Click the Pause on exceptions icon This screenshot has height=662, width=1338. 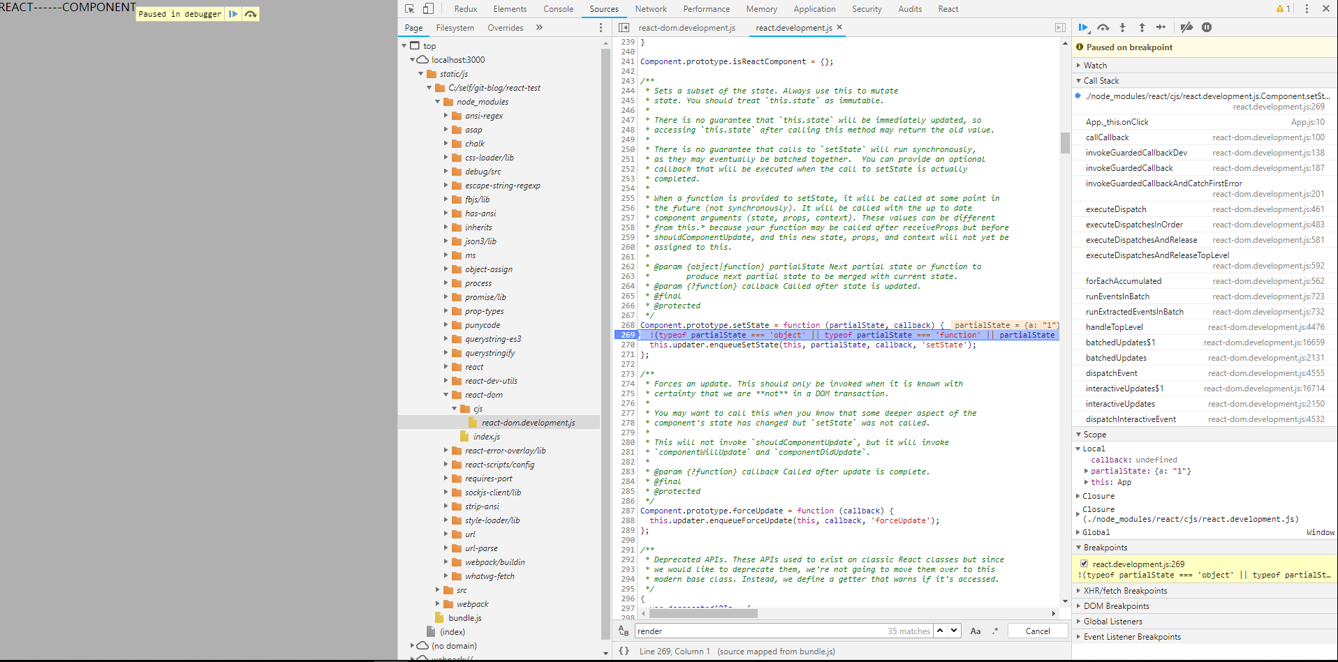coord(1207,28)
